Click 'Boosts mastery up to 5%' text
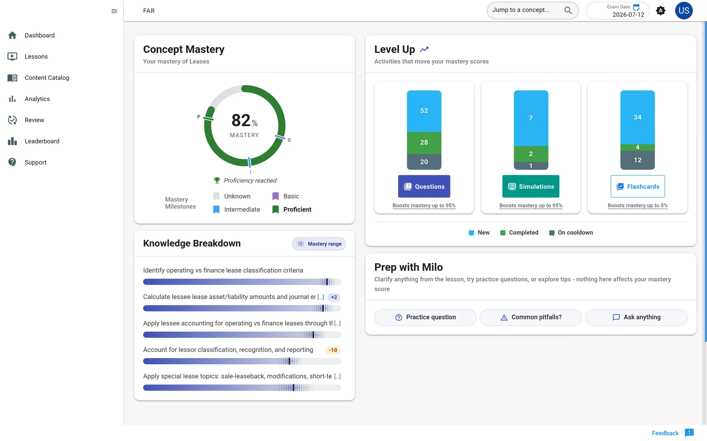Screen dimensions: 707x441 tap(638, 206)
